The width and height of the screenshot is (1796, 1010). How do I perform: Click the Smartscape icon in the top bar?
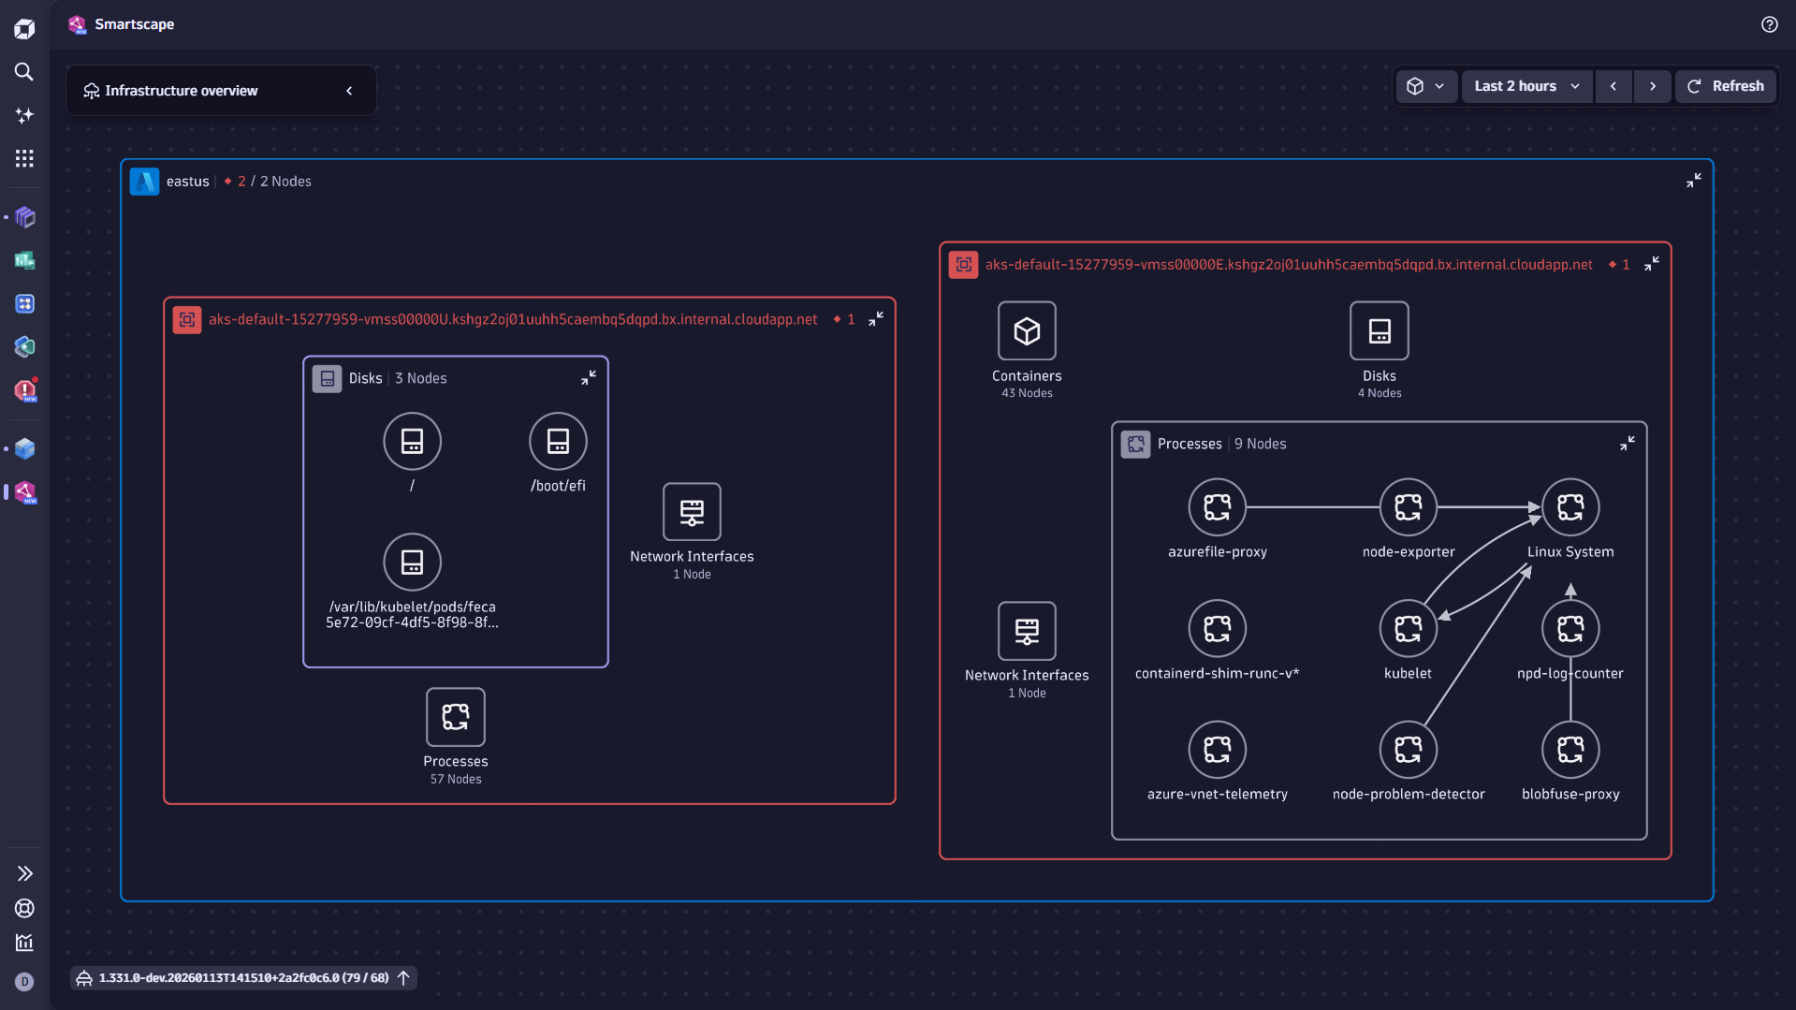(78, 24)
